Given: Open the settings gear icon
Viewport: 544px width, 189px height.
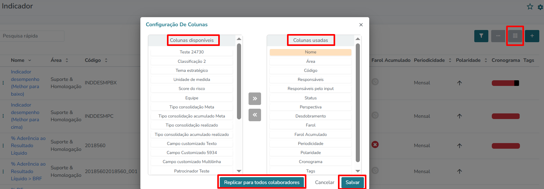Looking at the screenshot, I should pyautogui.click(x=541, y=7).
